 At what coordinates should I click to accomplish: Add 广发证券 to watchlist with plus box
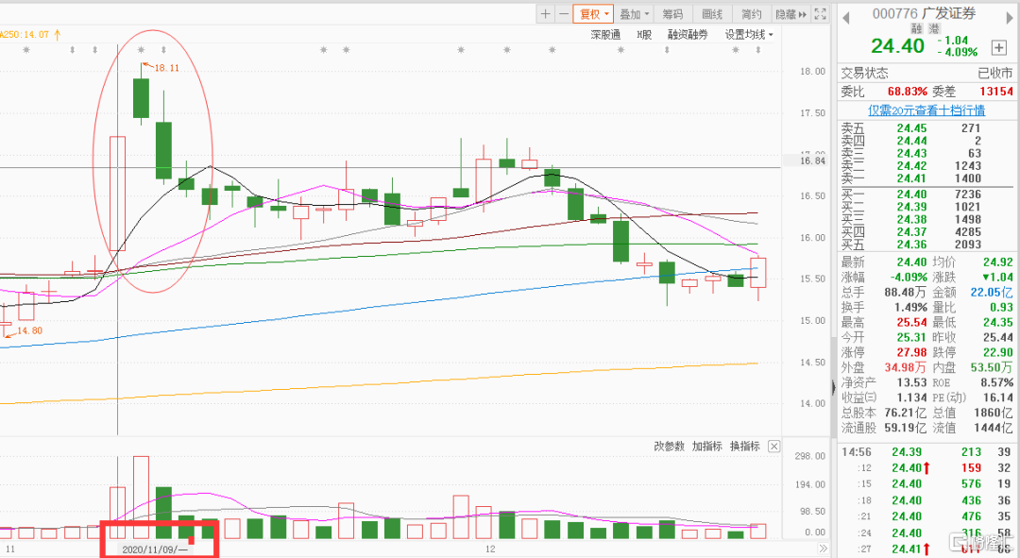[998, 47]
